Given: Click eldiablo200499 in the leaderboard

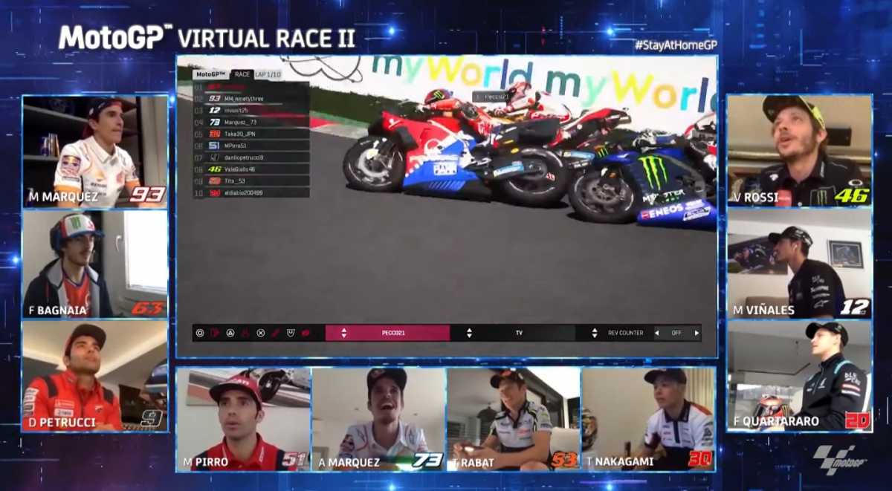Looking at the screenshot, I should [244, 192].
